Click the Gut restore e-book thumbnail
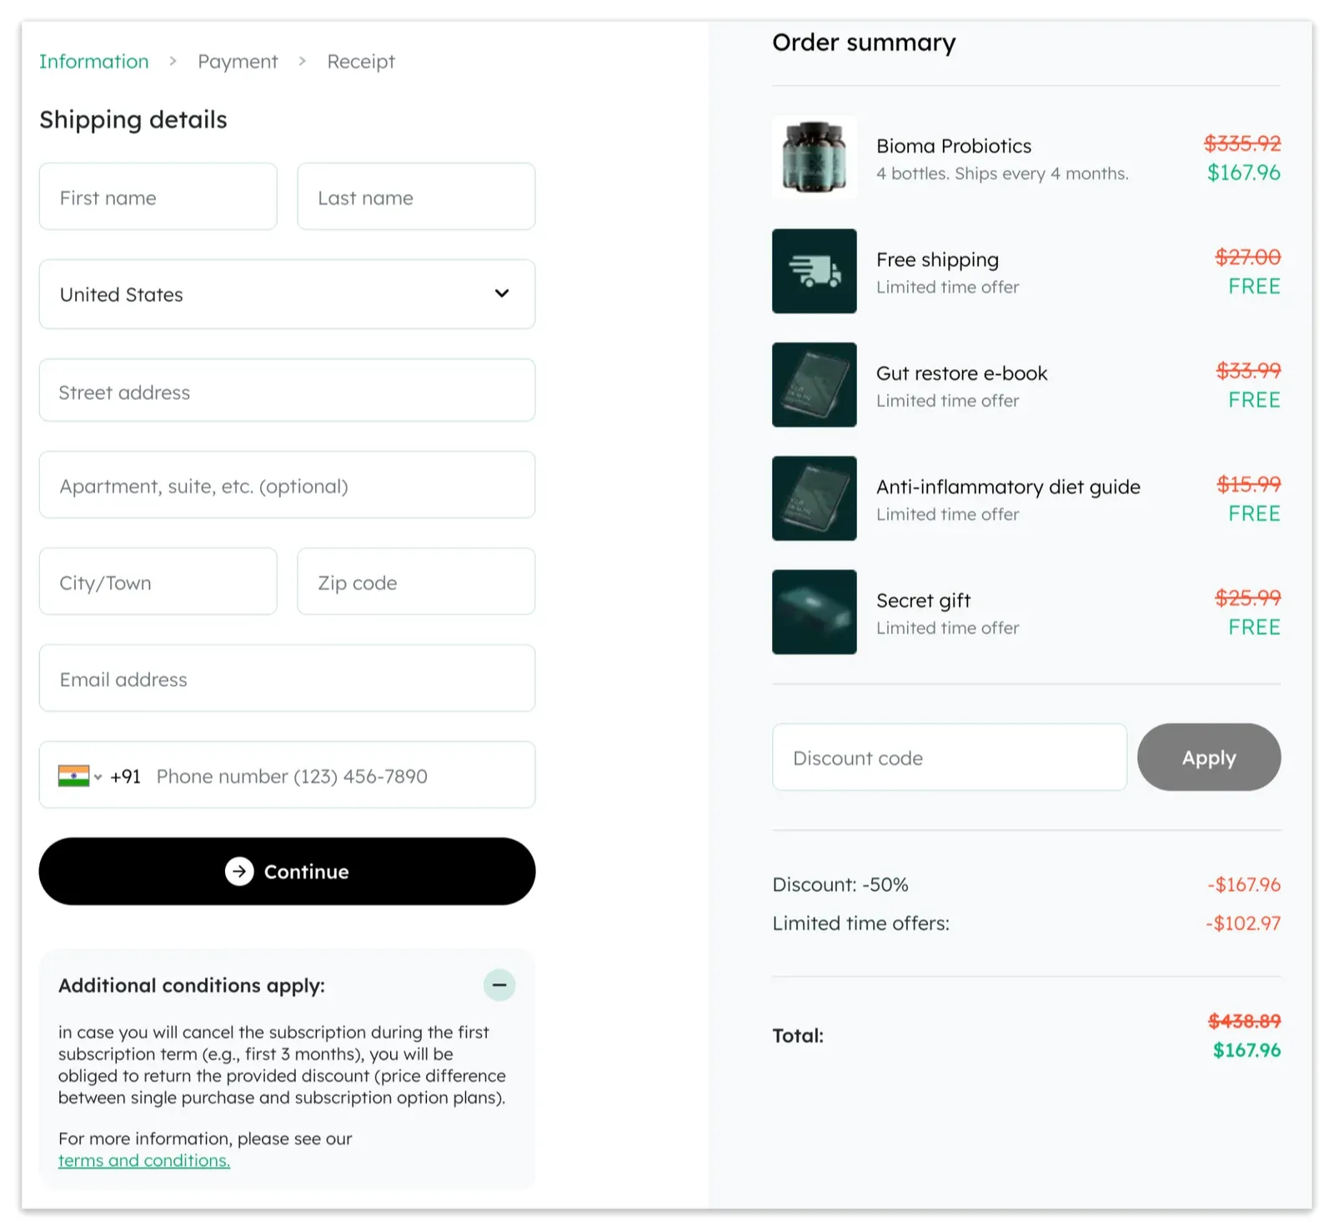The width and height of the screenshot is (1334, 1226). [814, 384]
